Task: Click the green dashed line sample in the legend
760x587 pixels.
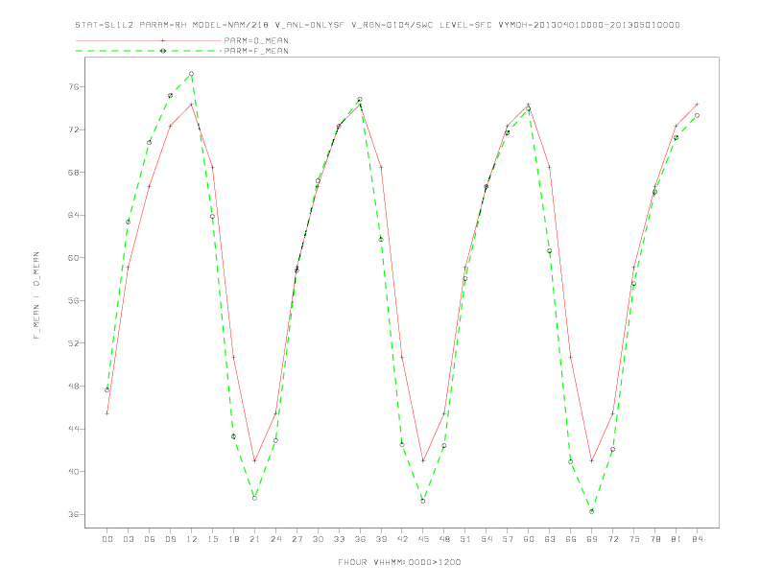Action: pyautogui.click(x=149, y=51)
